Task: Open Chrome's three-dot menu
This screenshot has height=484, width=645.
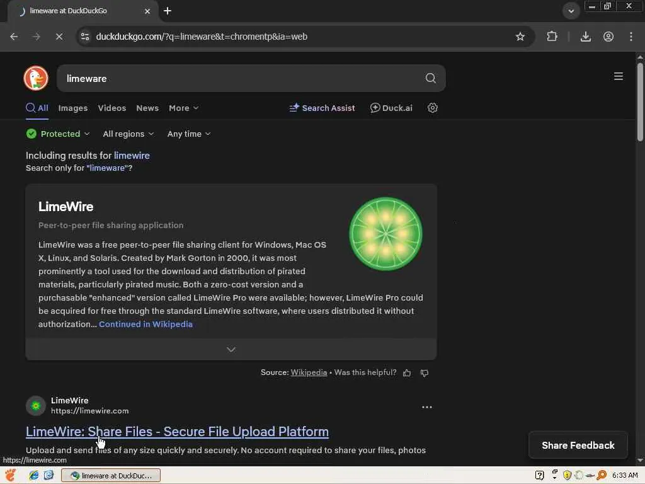Action: [x=631, y=37]
